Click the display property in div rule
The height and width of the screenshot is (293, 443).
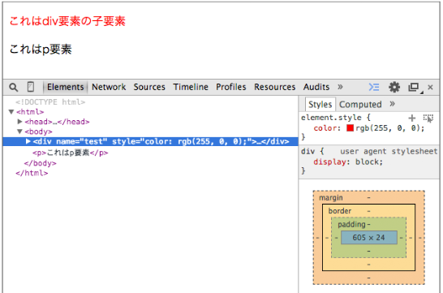329,162
